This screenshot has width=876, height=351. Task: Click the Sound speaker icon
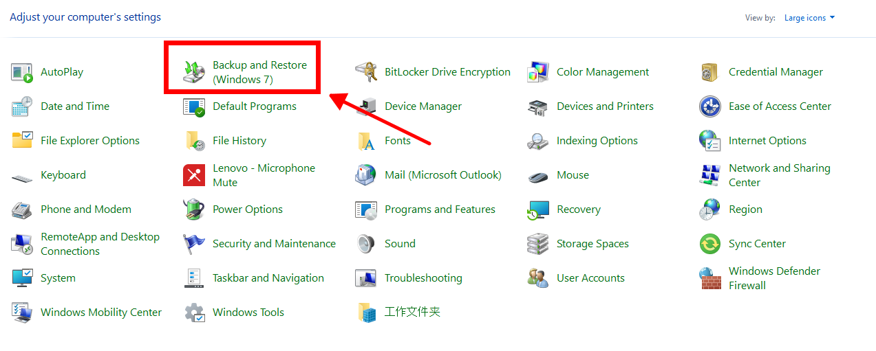click(x=366, y=244)
